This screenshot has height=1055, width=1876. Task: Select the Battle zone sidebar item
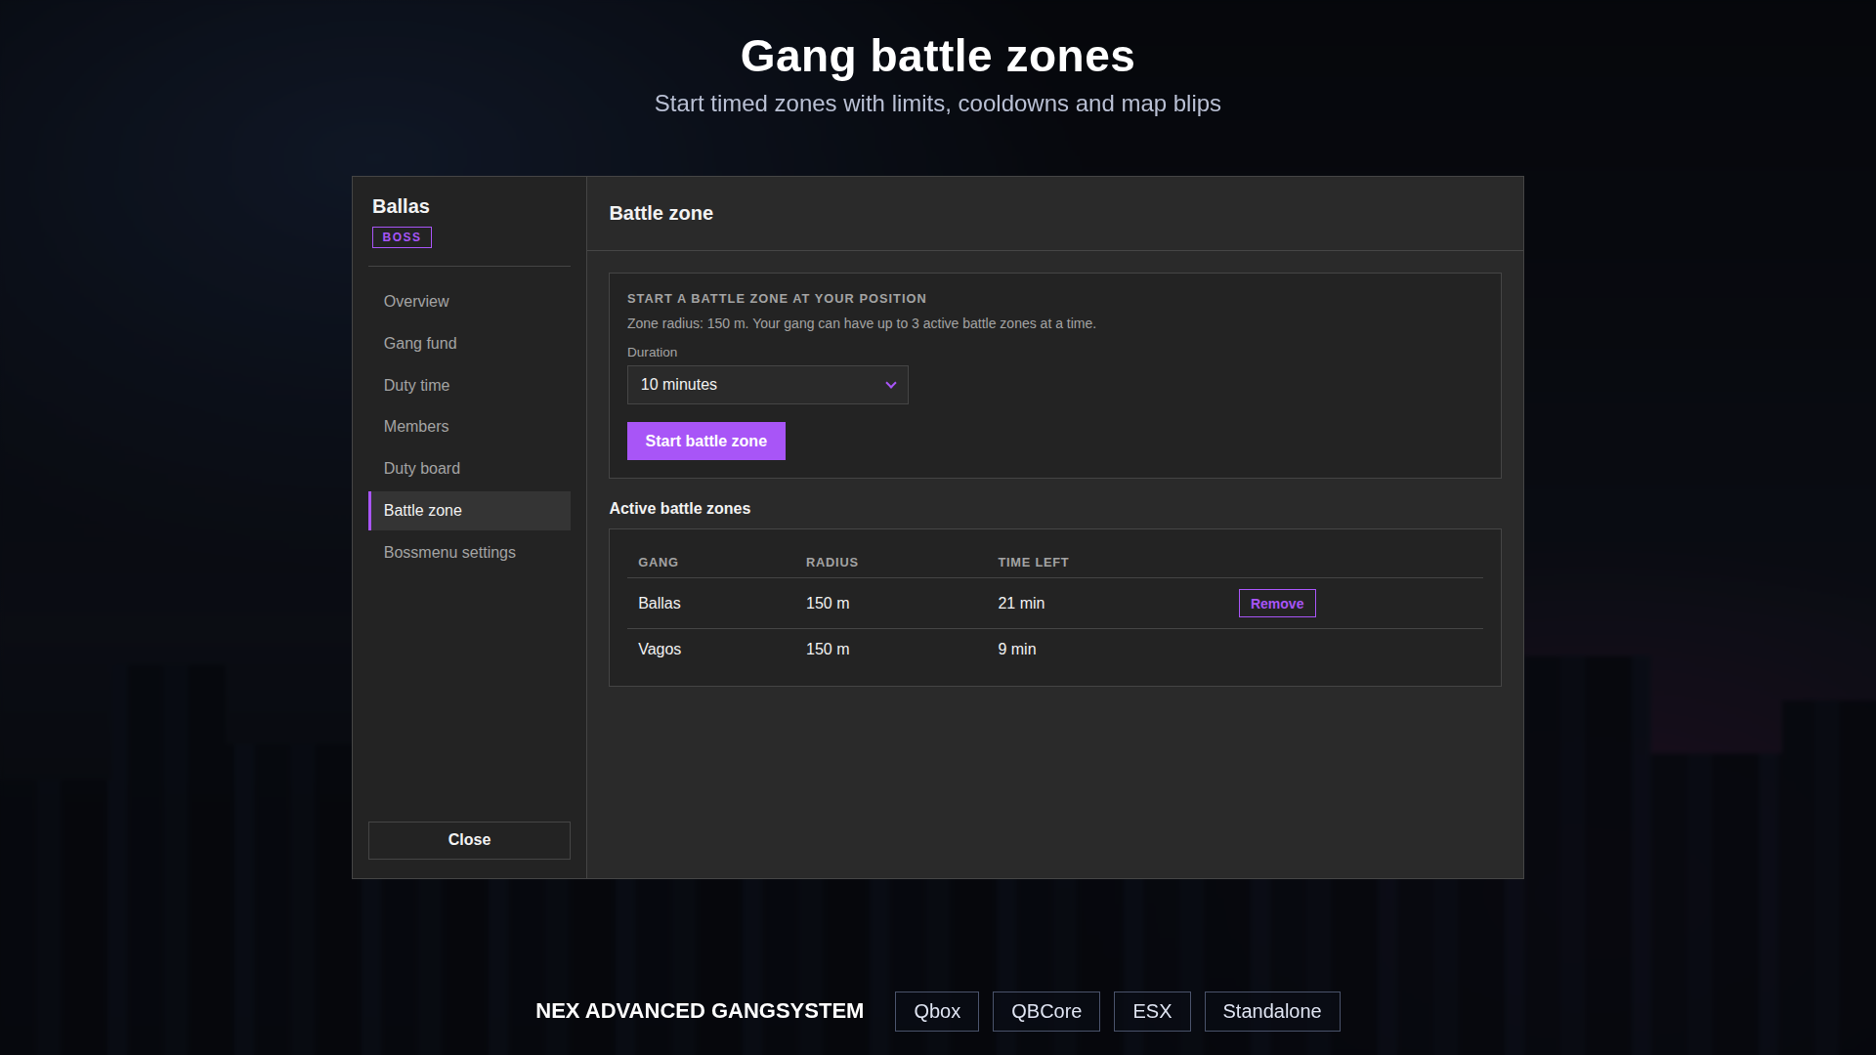(469, 511)
